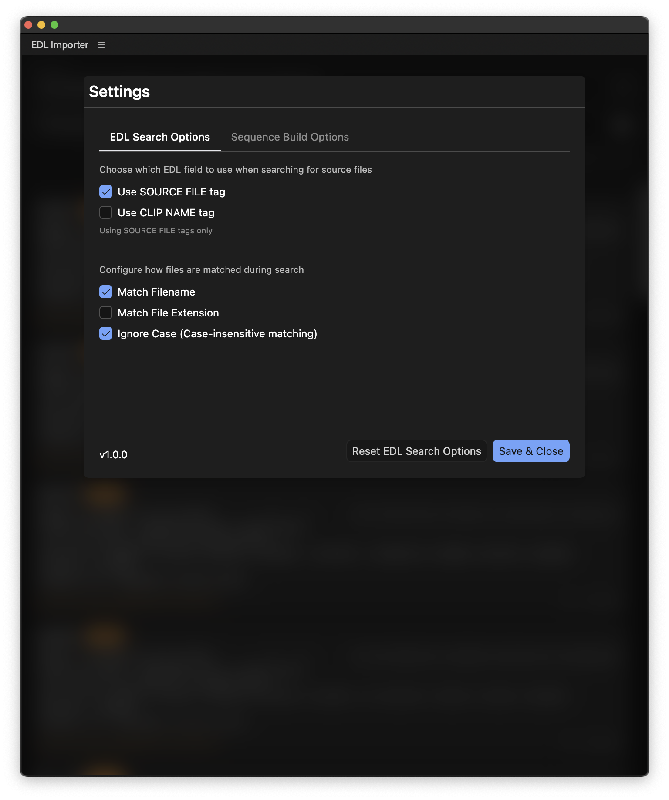This screenshot has height=800, width=669.
Task: Click the EDL Importer panel title
Action: pyautogui.click(x=60, y=45)
